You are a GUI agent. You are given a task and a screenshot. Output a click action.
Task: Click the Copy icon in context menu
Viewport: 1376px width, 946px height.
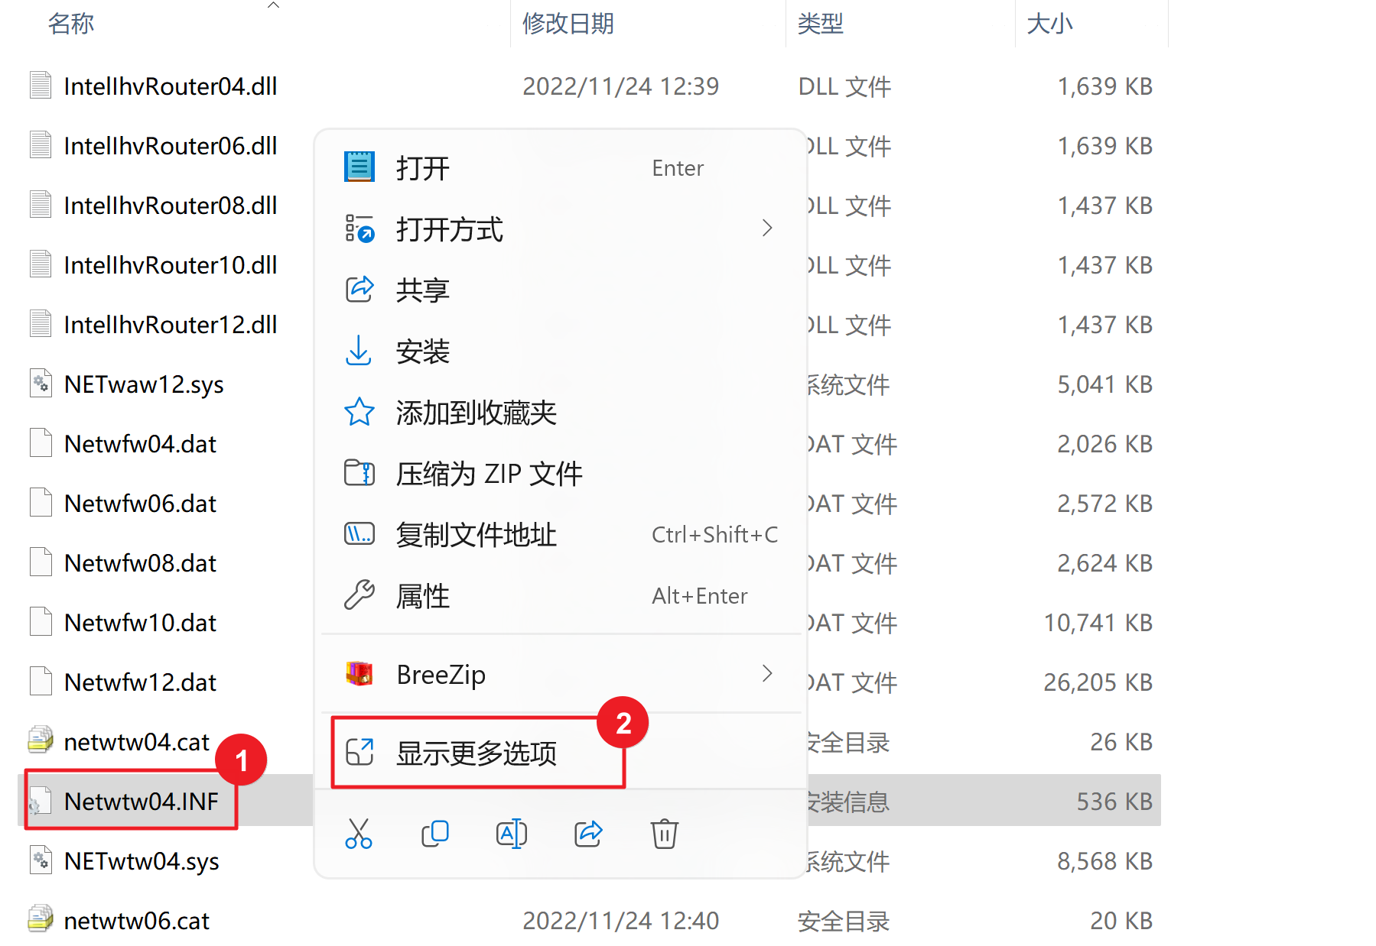click(x=434, y=834)
